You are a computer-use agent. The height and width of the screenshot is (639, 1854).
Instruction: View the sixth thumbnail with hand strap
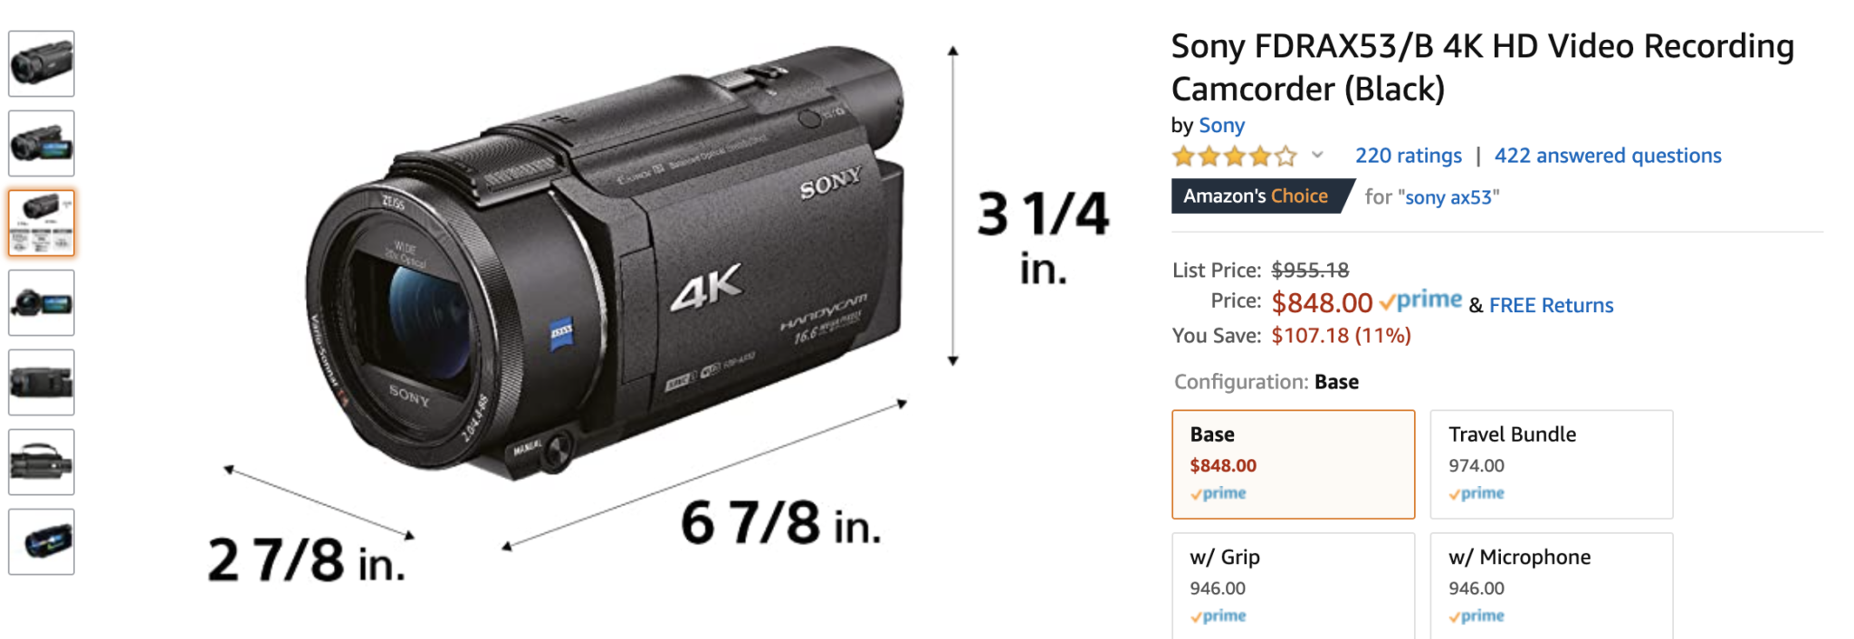(x=42, y=463)
